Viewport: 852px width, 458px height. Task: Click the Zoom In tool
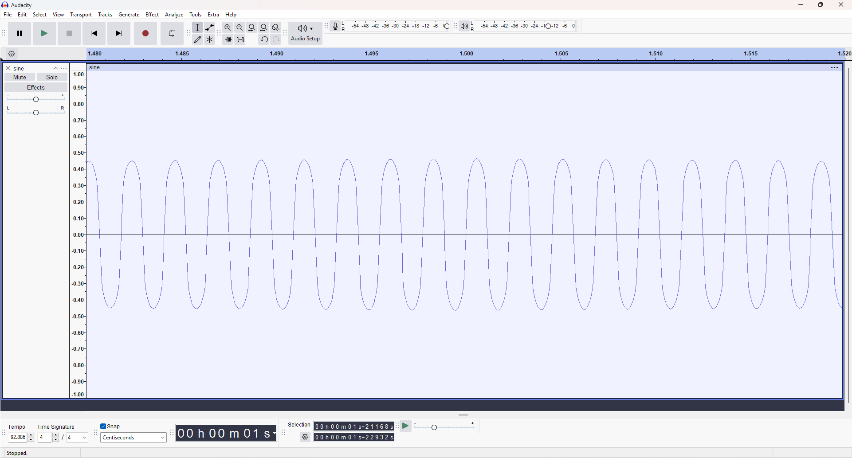pyautogui.click(x=228, y=27)
